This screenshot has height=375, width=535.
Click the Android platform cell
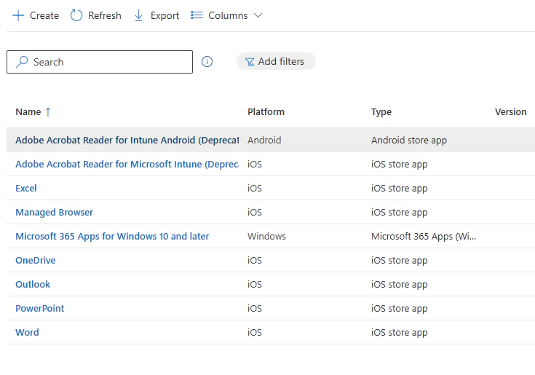264,141
